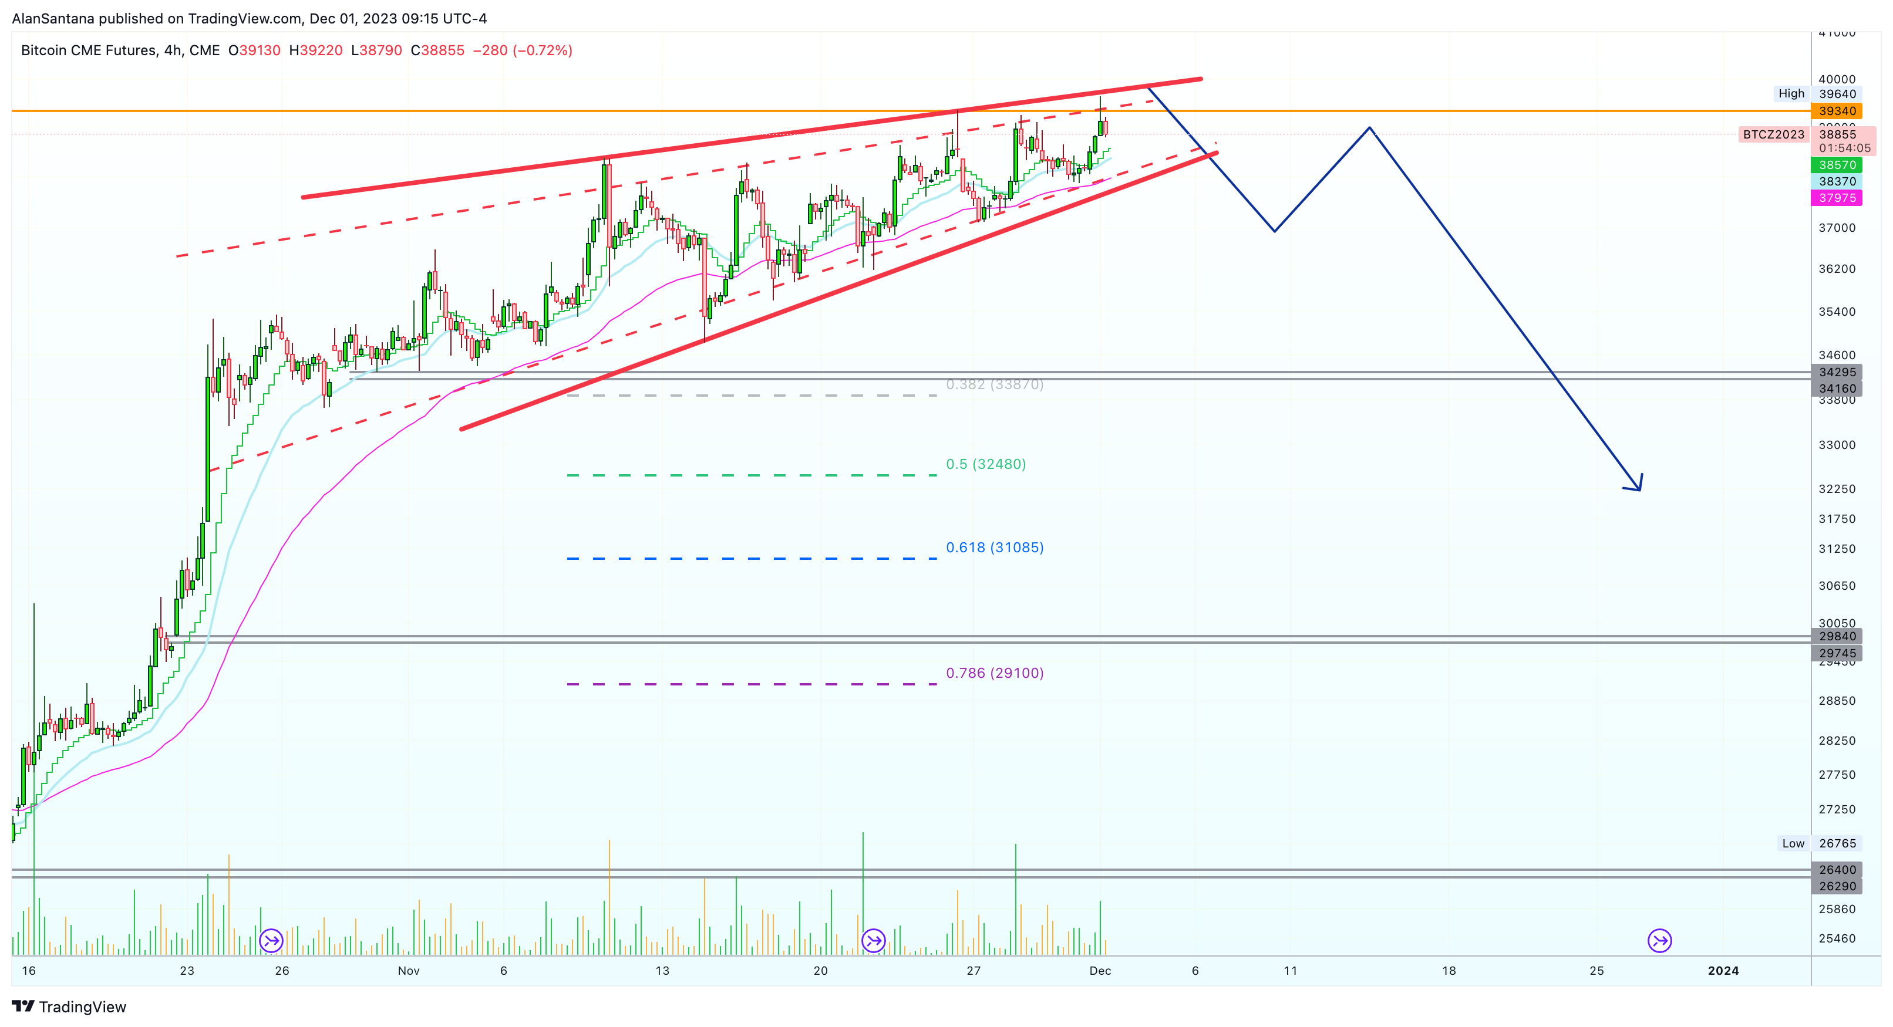1893x1027 pixels.
Task: Click the countdown timer 01:54:05
Action: (x=1844, y=148)
